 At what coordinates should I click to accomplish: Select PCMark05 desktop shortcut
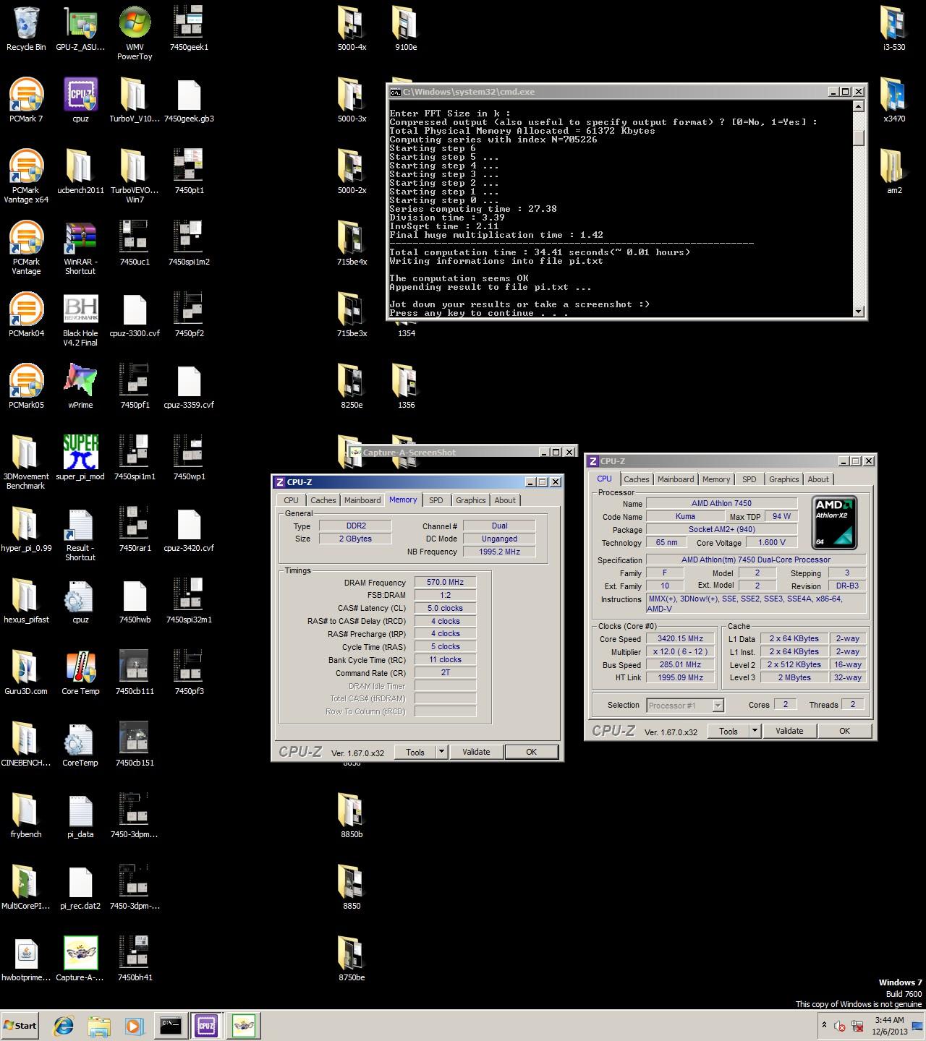point(26,387)
